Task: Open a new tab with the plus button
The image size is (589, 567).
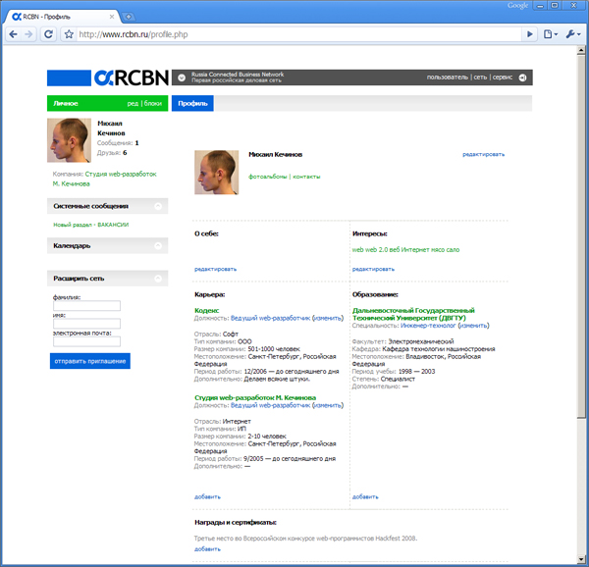Action: 129,17
